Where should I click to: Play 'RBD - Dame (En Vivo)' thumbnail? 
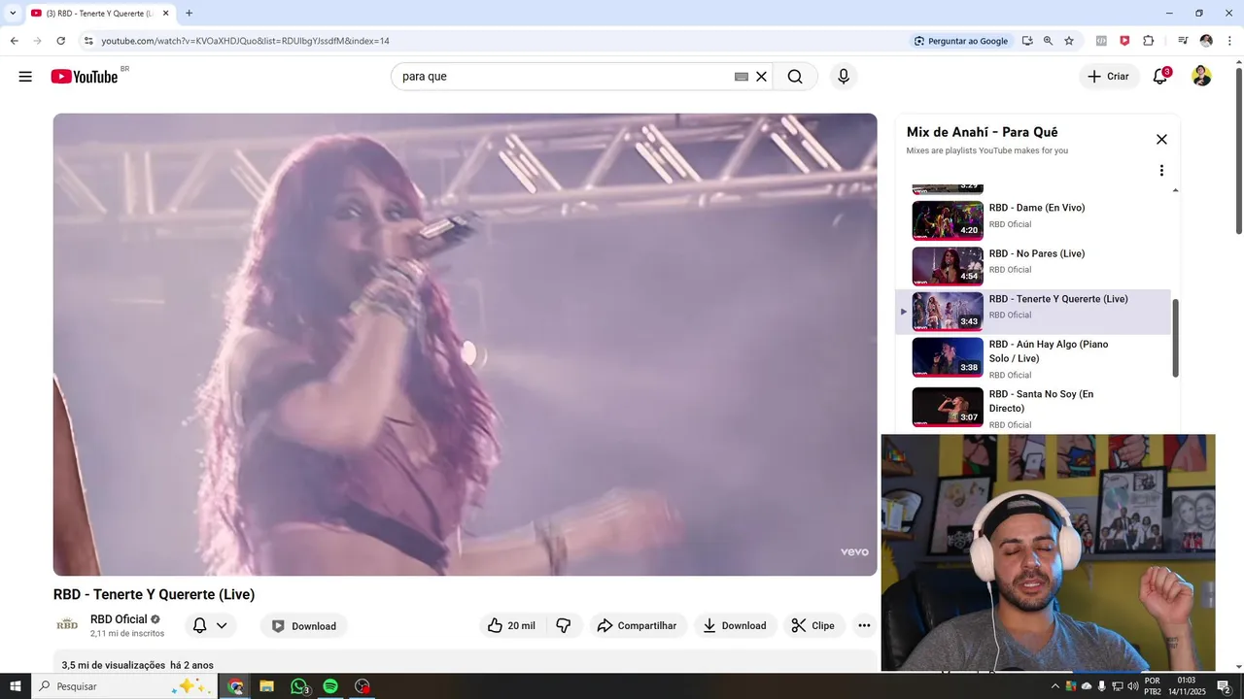pyautogui.click(x=948, y=219)
